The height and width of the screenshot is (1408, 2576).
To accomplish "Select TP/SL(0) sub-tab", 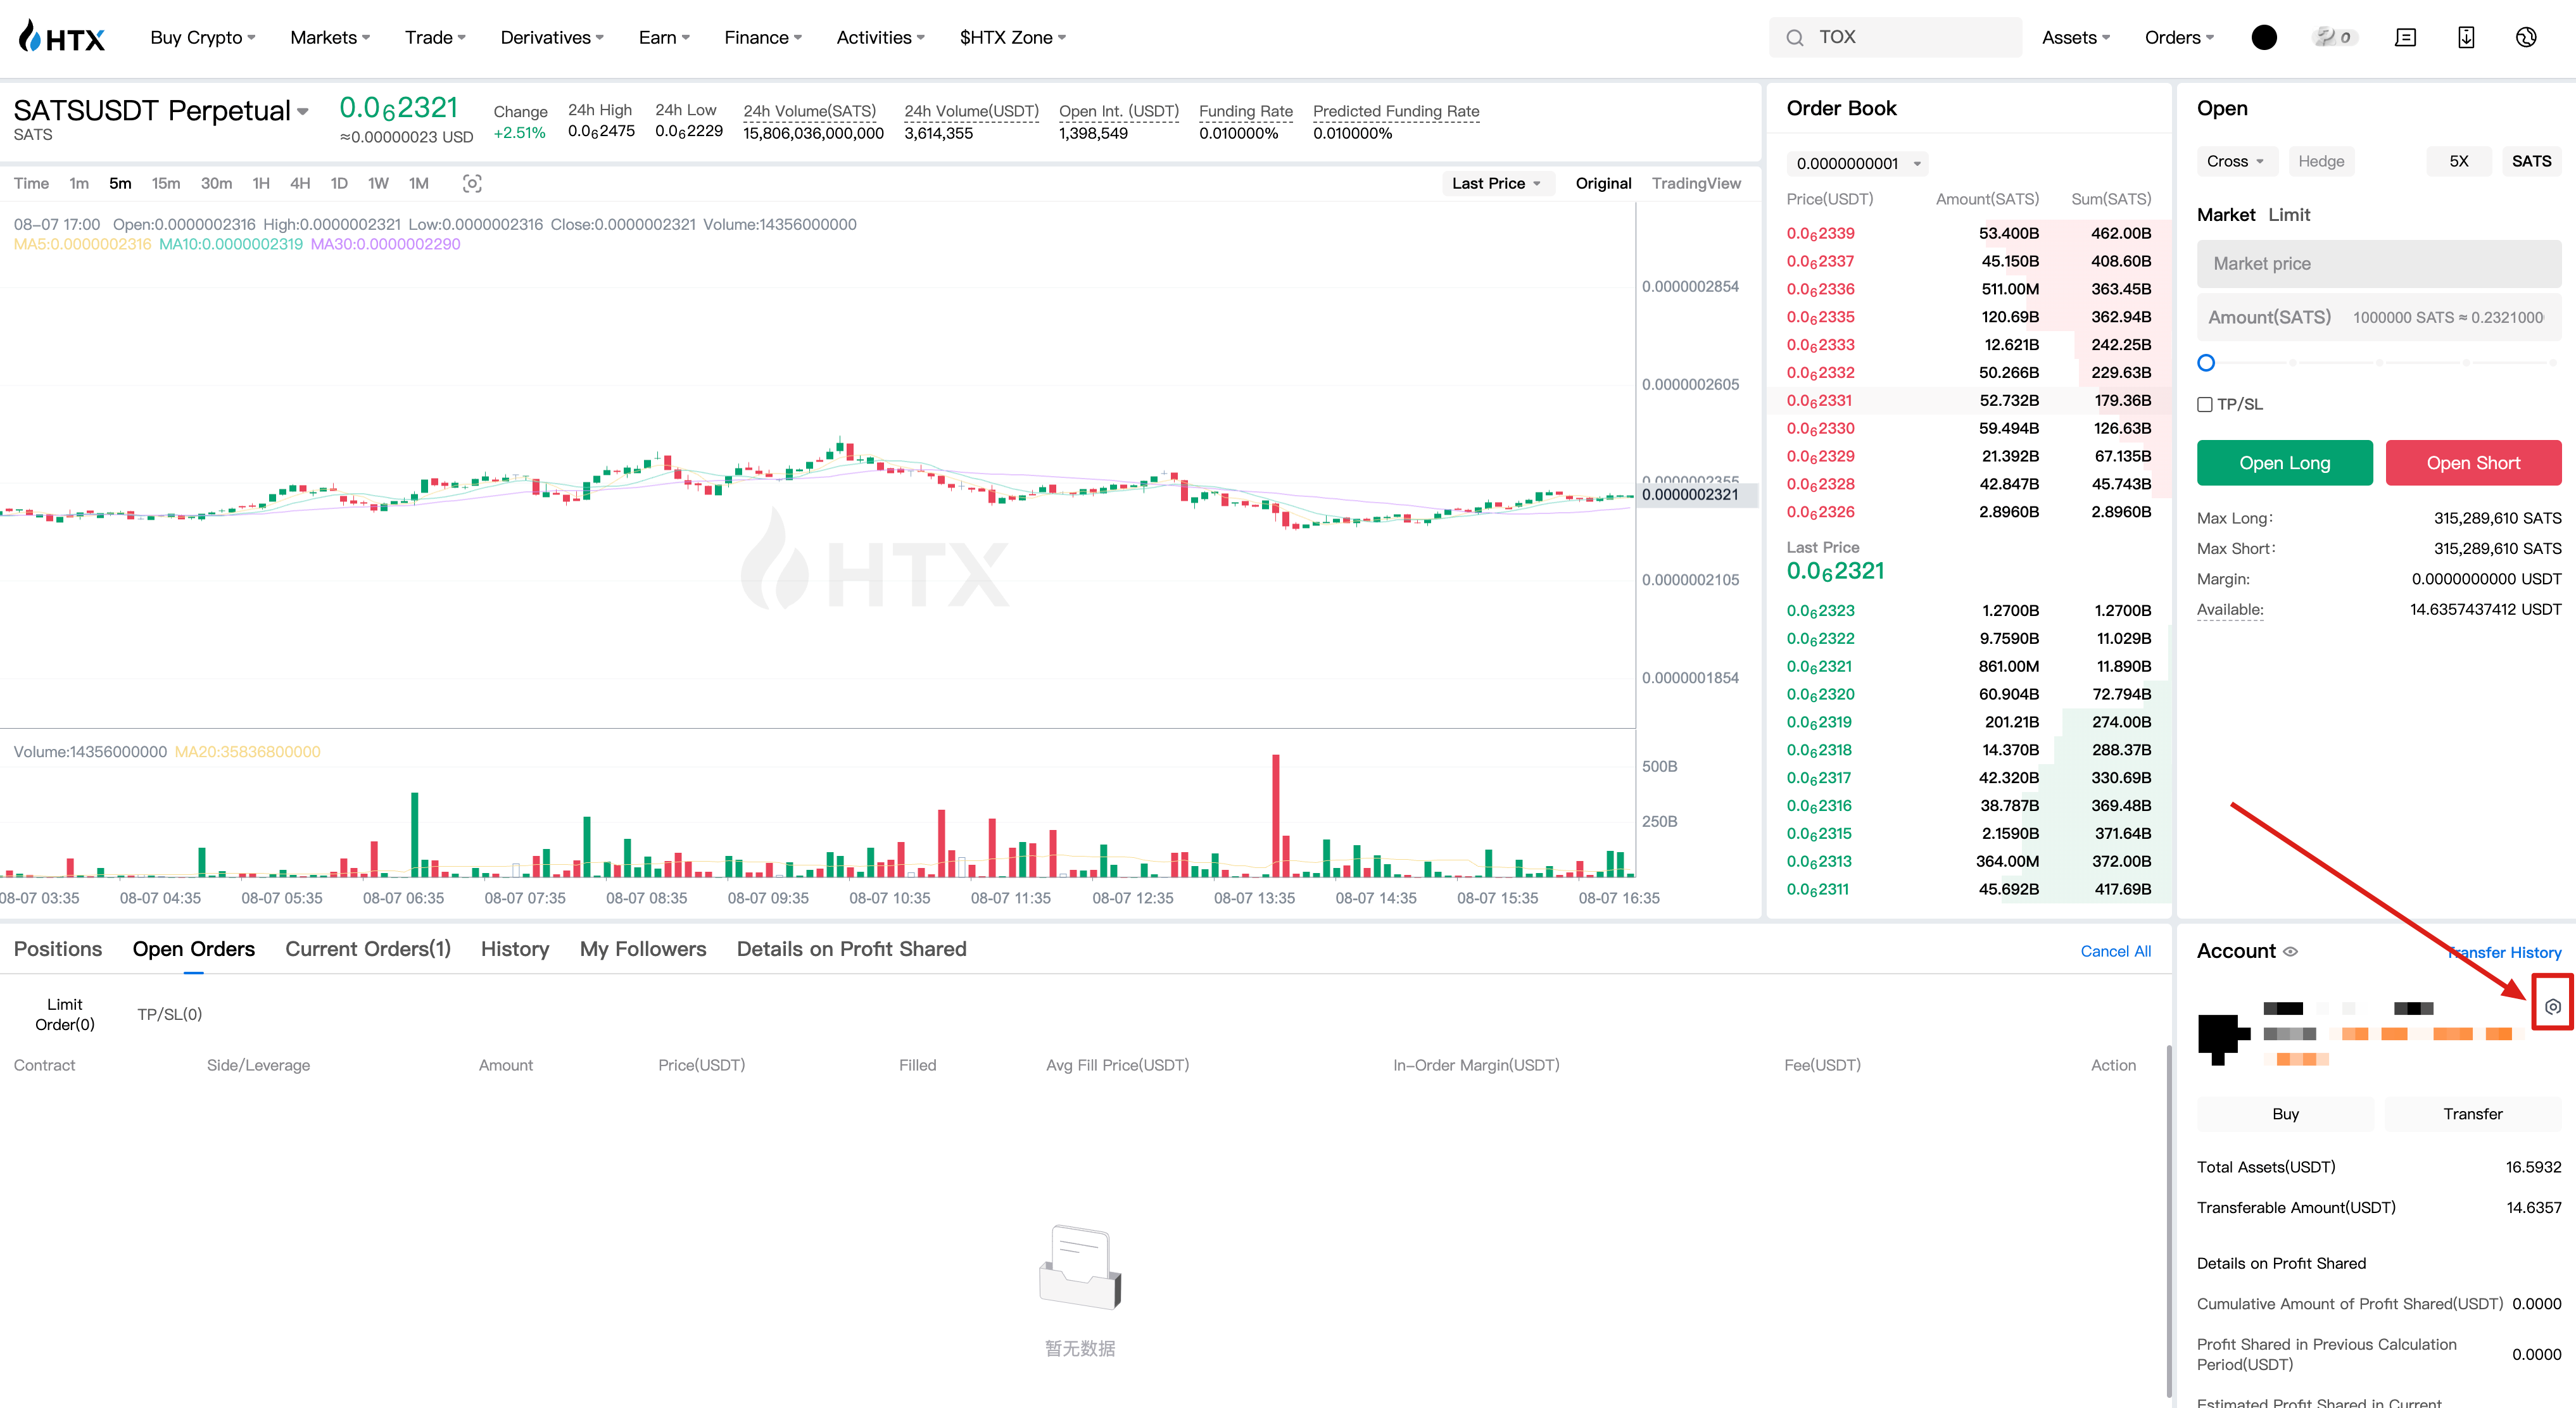I will point(170,1014).
